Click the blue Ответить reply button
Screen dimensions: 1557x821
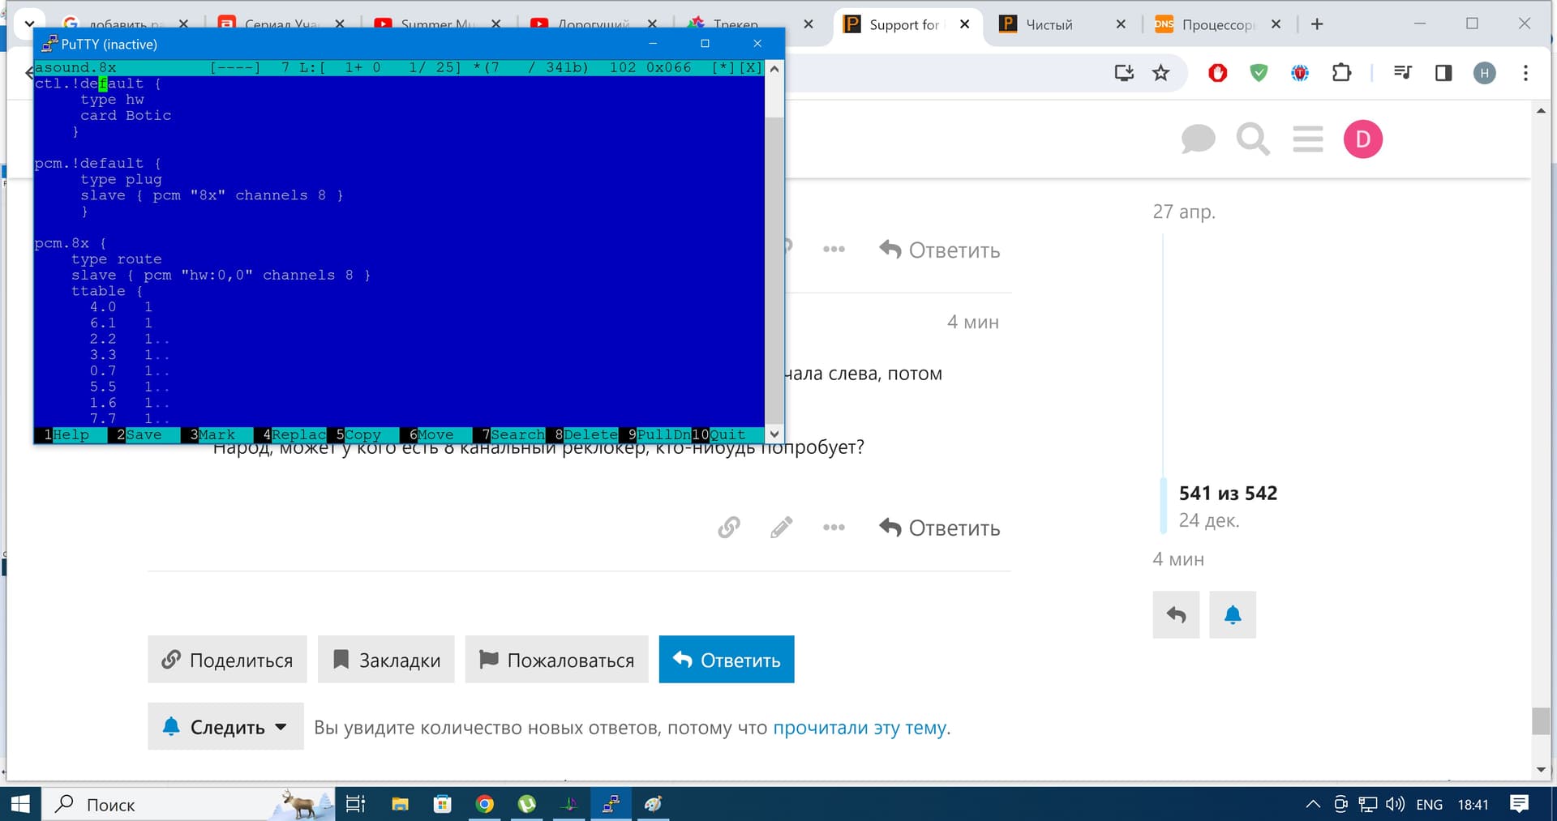(726, 660)
